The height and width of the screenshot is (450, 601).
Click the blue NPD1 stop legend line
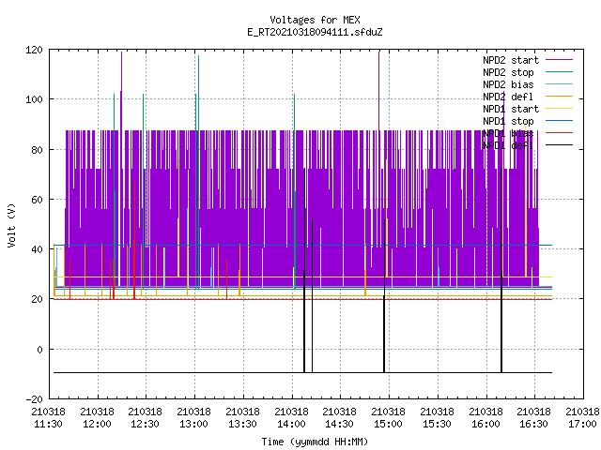point(559,121)
